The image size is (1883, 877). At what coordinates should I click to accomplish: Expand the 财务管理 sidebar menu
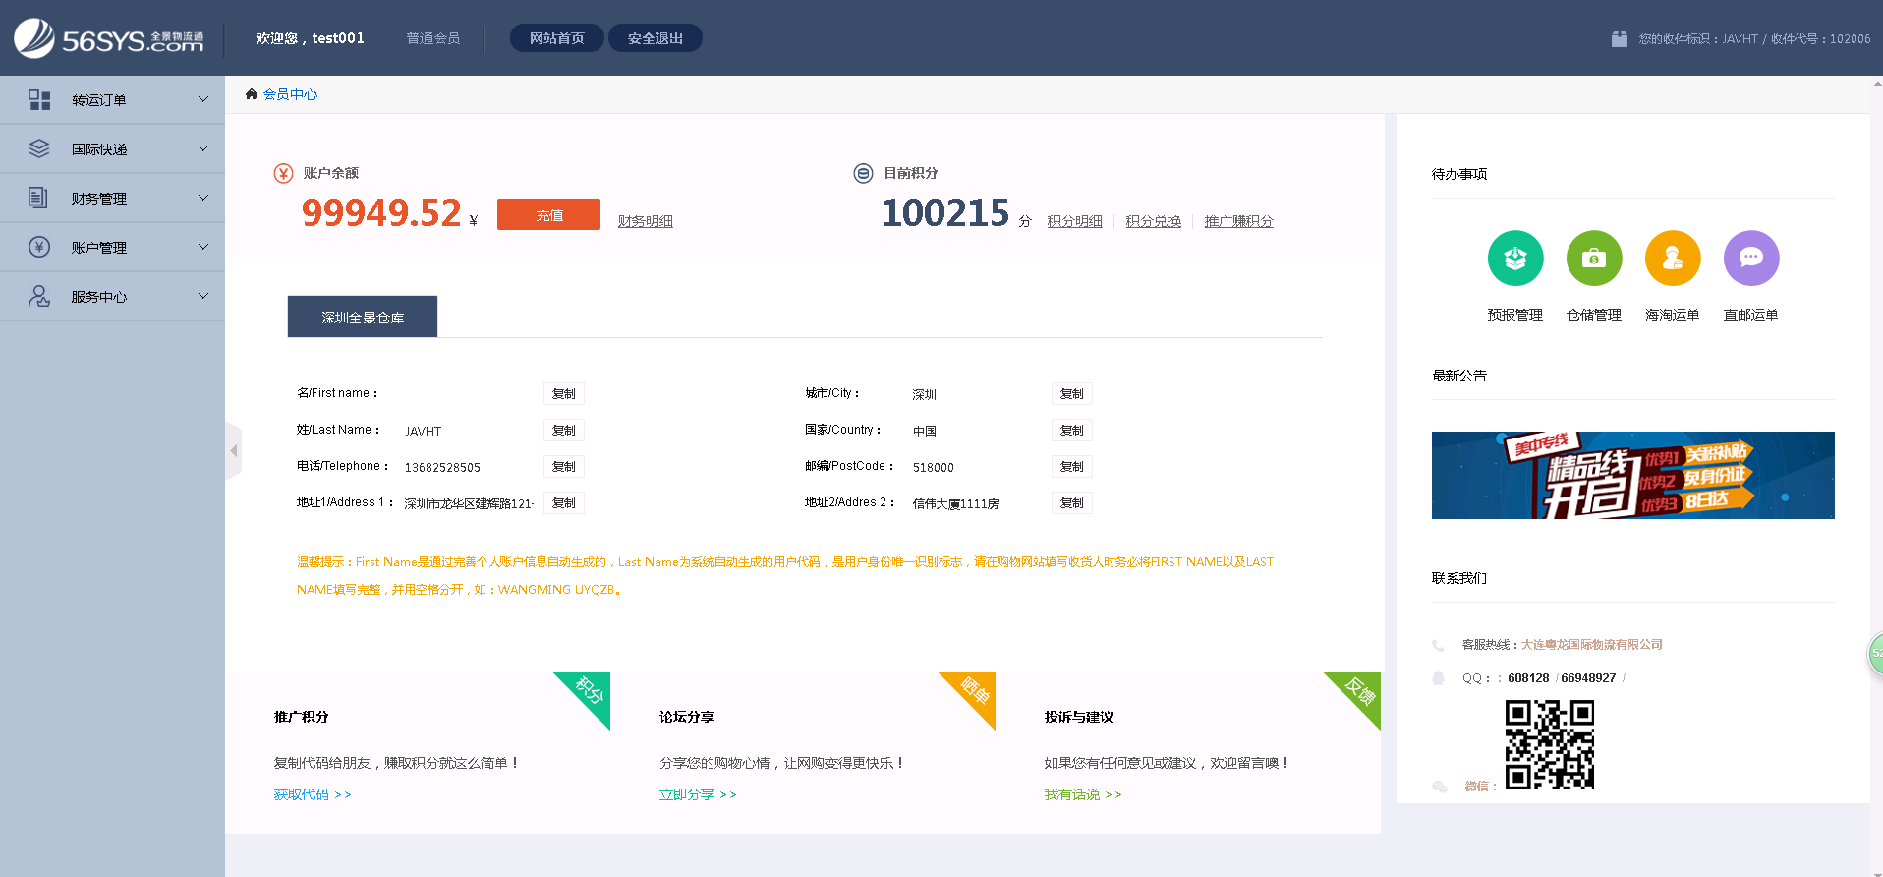[112, 199]
